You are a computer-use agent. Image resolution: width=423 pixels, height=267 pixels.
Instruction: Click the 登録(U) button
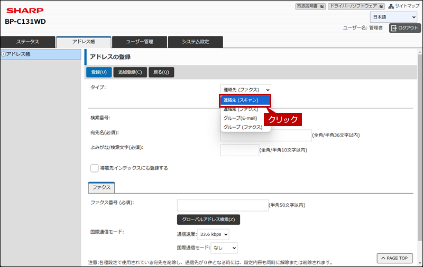pos(99,72)
